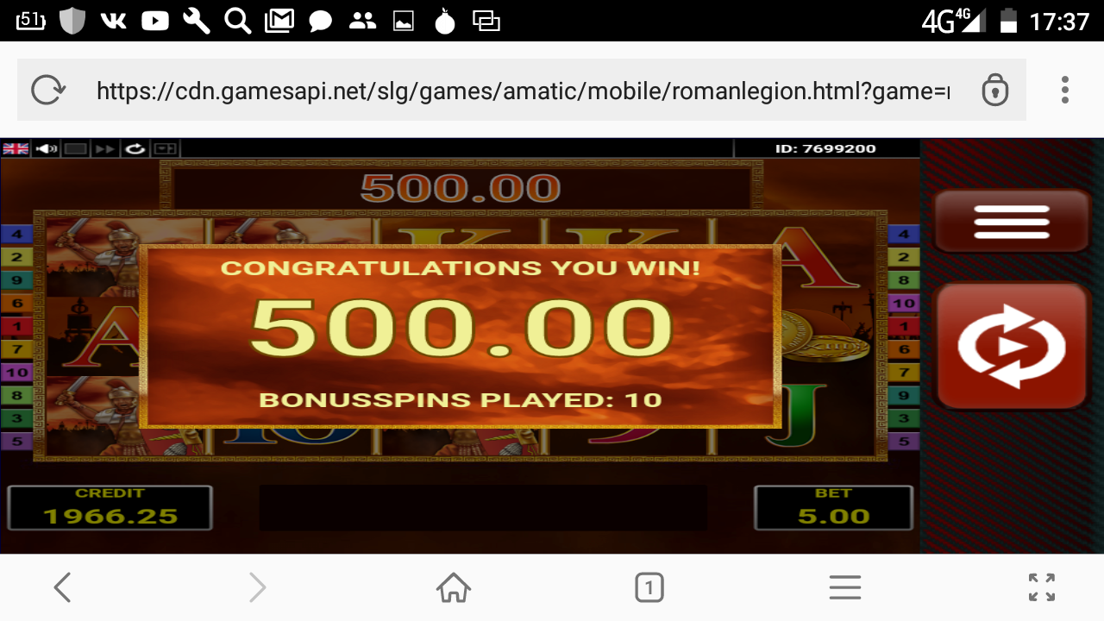The height and width of the screenshot is (621, 1104).
Task: Go back with the browser back arrow
Action: (62, 587)
